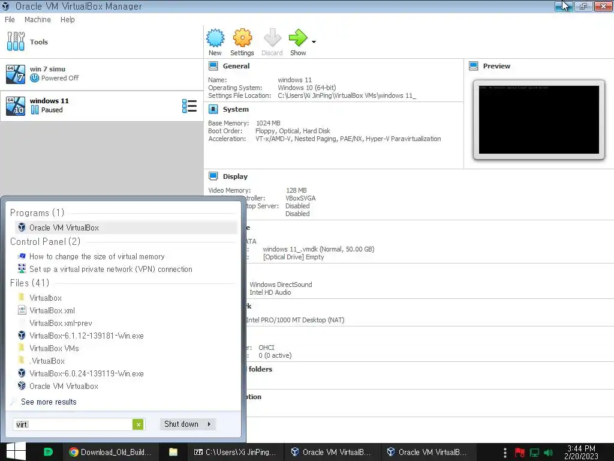Select the windows 11 virtual machine
The image size is (614, 461).
pyautogui.click(x=101, y=106)
